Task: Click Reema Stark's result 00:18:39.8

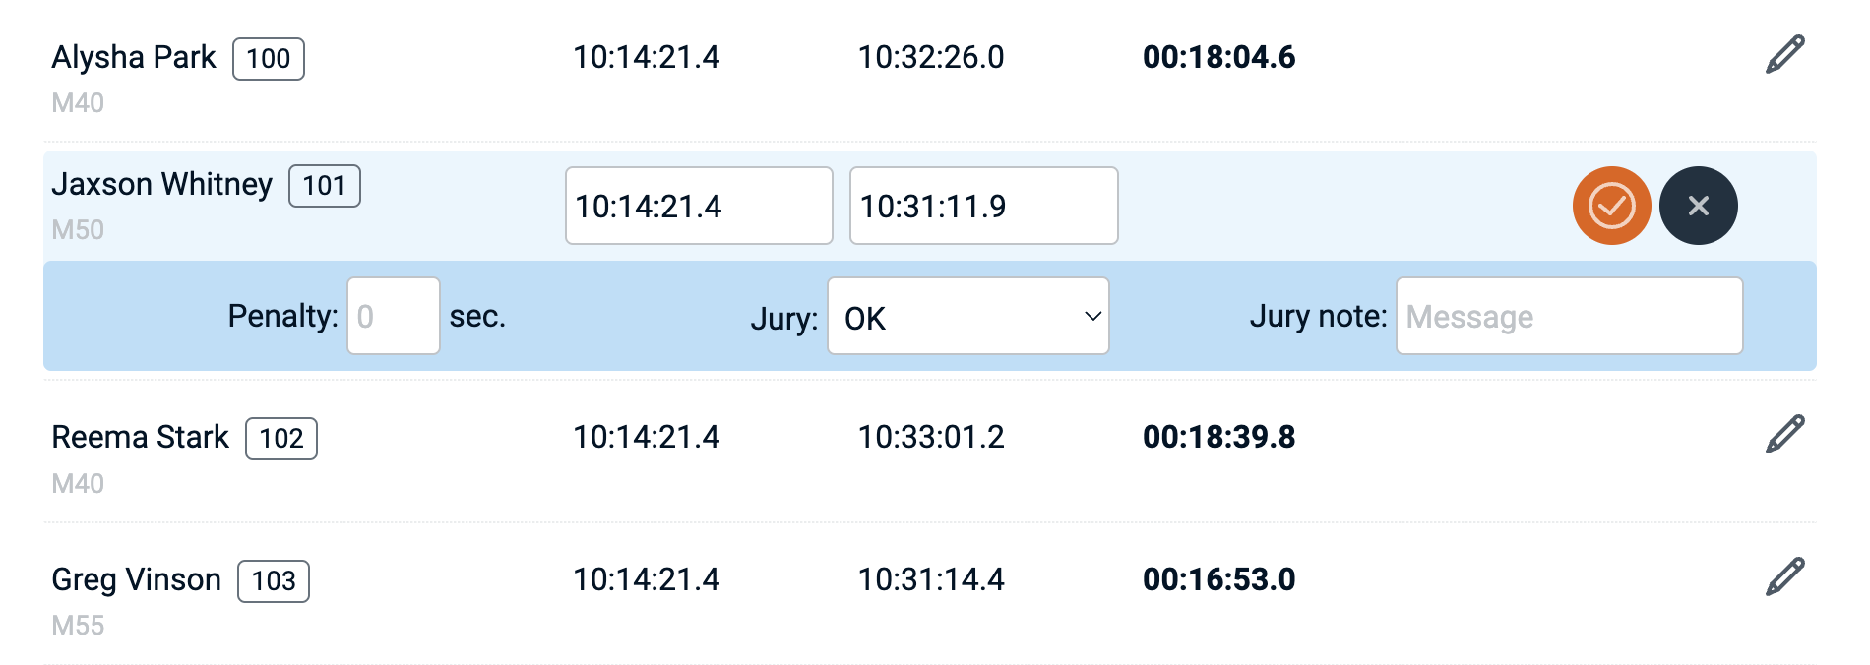Action: (1218, 437)
